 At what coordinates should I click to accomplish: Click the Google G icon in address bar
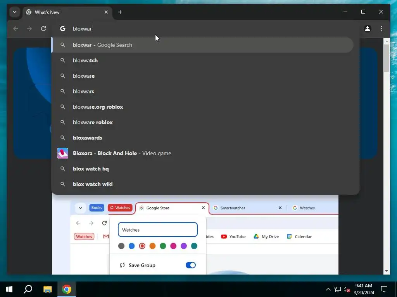tap(62, 29)
